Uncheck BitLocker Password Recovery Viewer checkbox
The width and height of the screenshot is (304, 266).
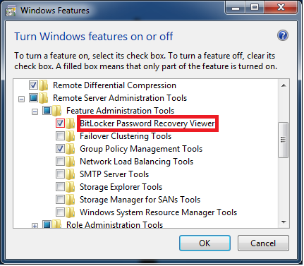point(60,123)
